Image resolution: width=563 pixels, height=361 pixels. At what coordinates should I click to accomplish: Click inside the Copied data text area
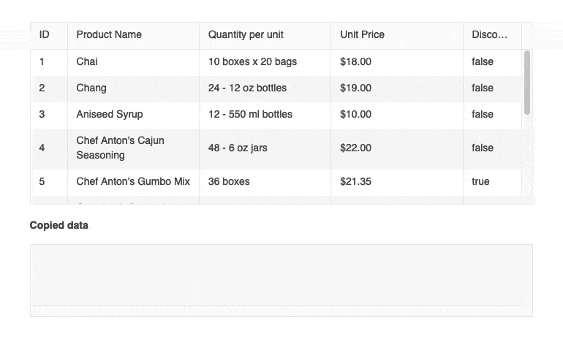point(281,279)
